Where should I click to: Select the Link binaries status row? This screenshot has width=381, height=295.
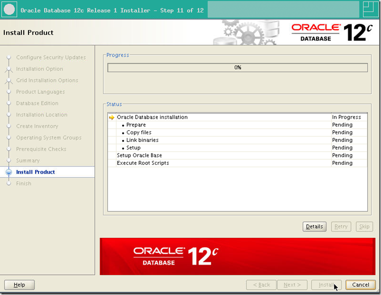click(x=237, y=140)
